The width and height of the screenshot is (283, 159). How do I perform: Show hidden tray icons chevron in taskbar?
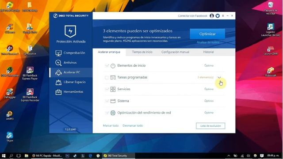pyautogui.click(x=229, y=155)
